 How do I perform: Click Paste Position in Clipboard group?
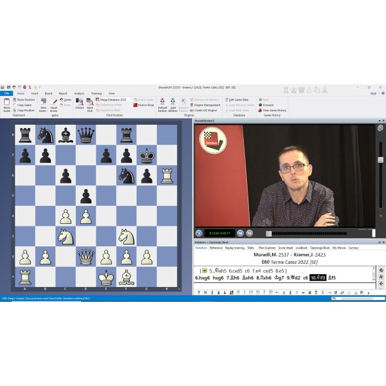(24, 100)
